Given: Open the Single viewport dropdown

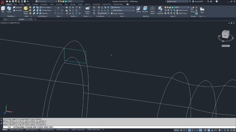Looking at the screenshot, I should coord(118,13).
